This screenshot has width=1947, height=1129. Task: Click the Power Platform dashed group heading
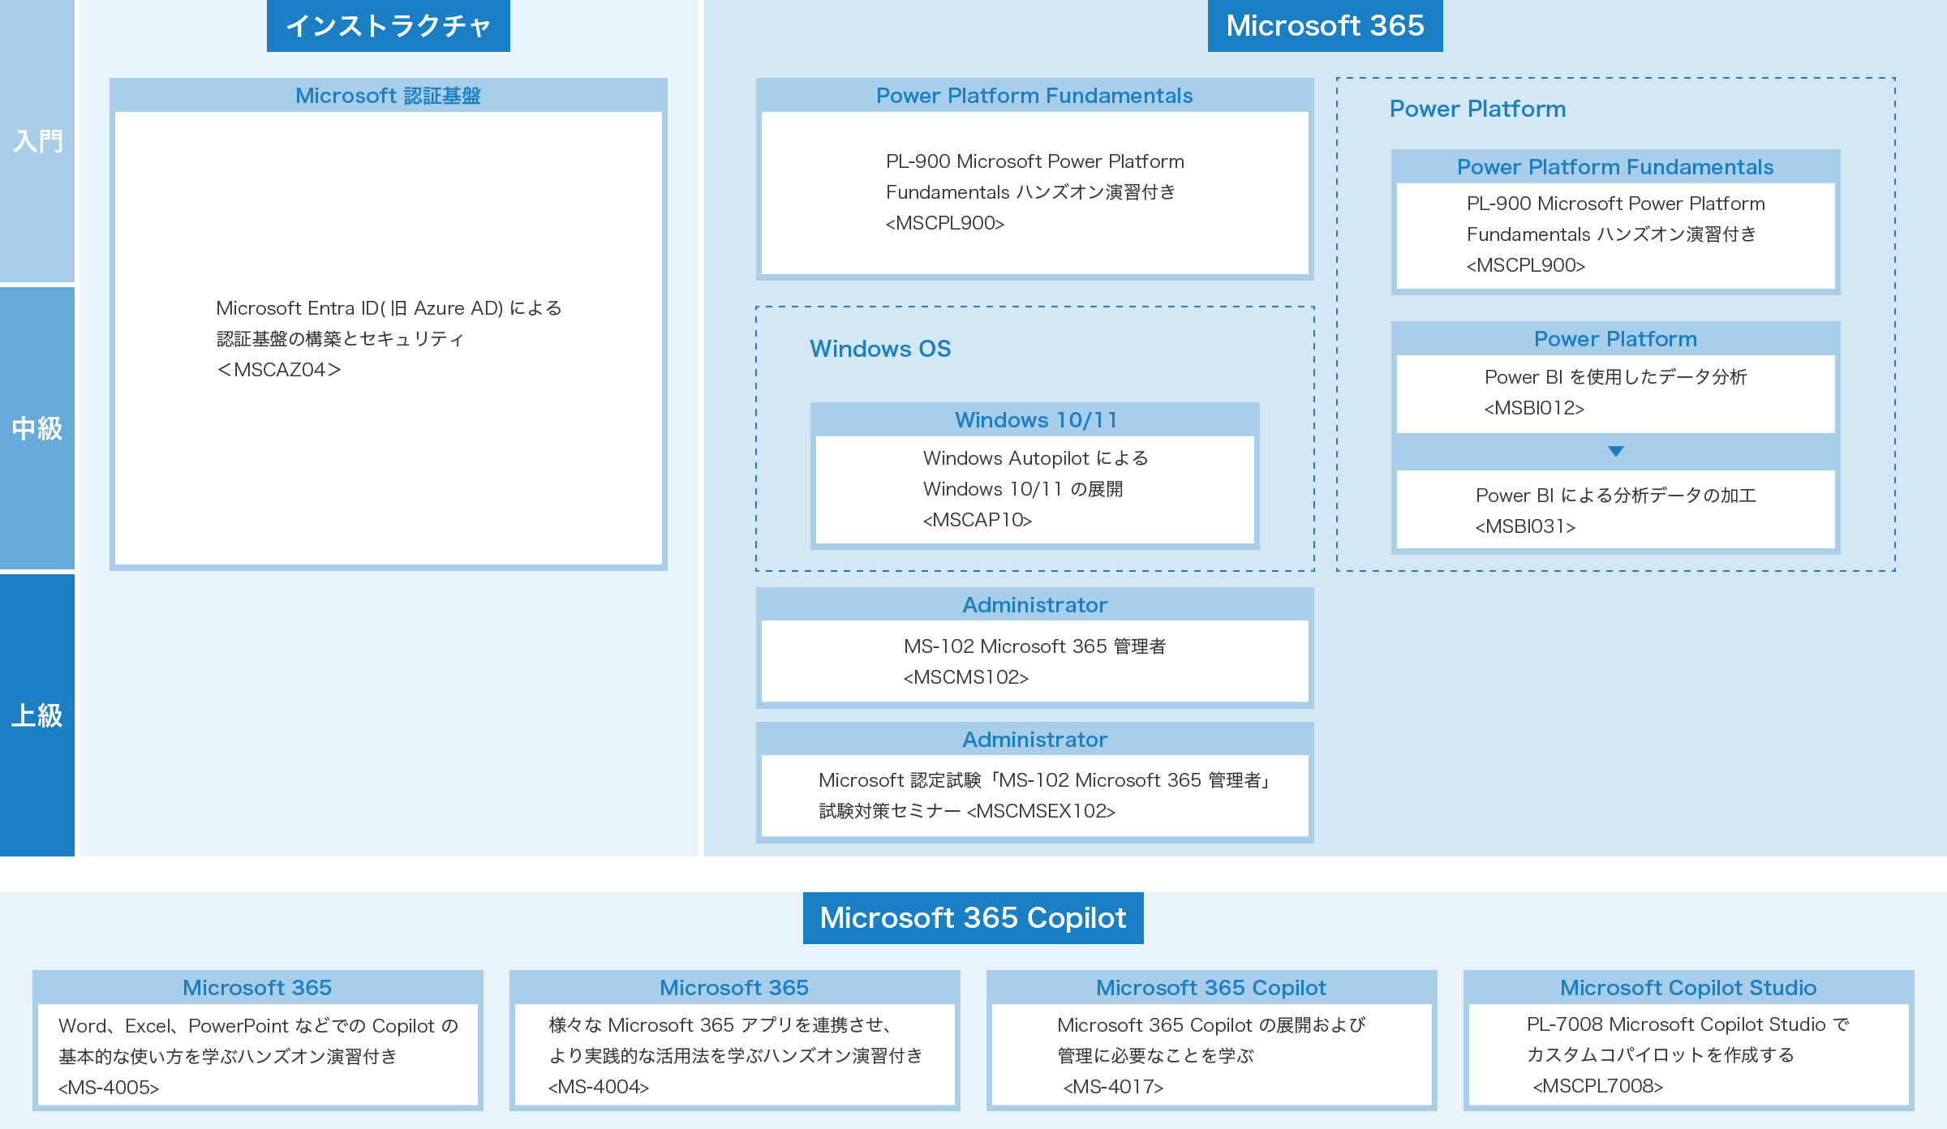1477,109
